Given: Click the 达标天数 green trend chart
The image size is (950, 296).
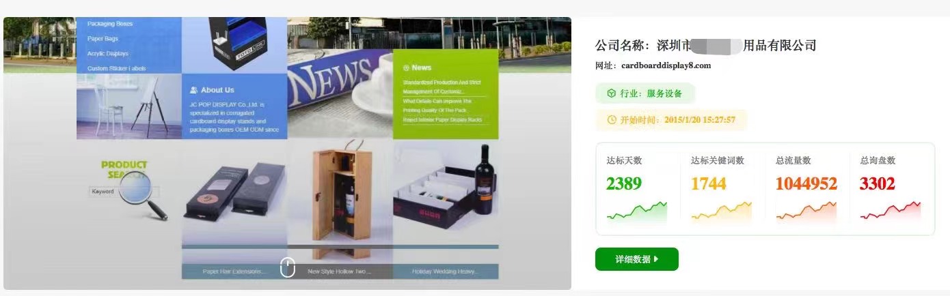Looking at the screenshot, I should (636, 211).
